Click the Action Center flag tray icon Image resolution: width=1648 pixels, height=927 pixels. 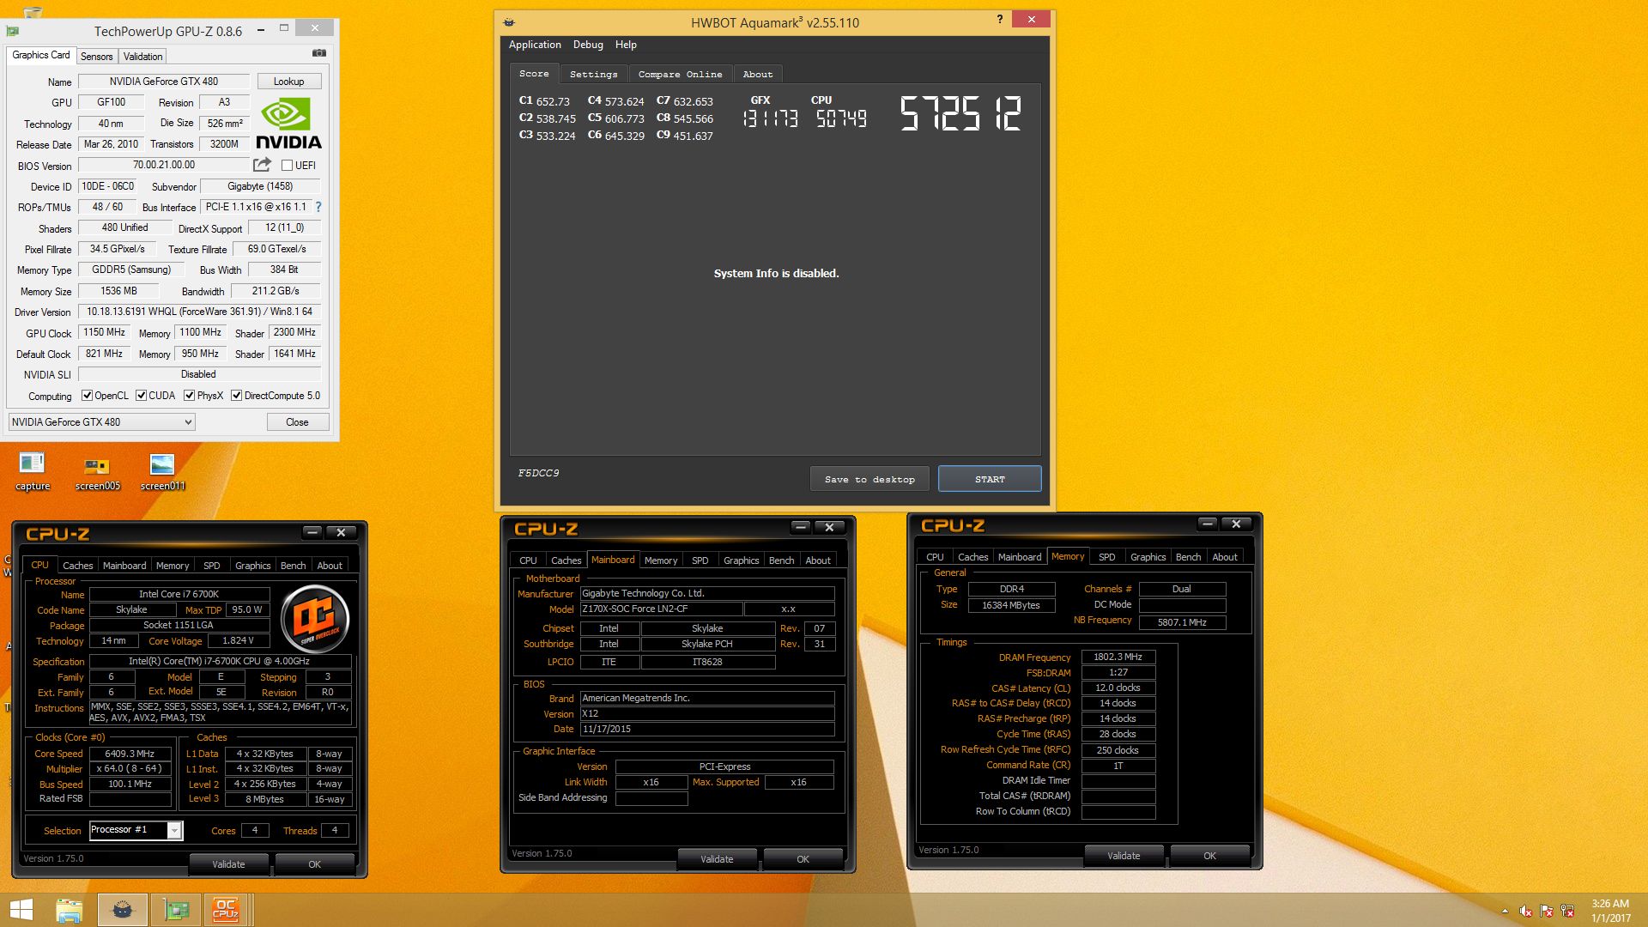point(1547,911)
